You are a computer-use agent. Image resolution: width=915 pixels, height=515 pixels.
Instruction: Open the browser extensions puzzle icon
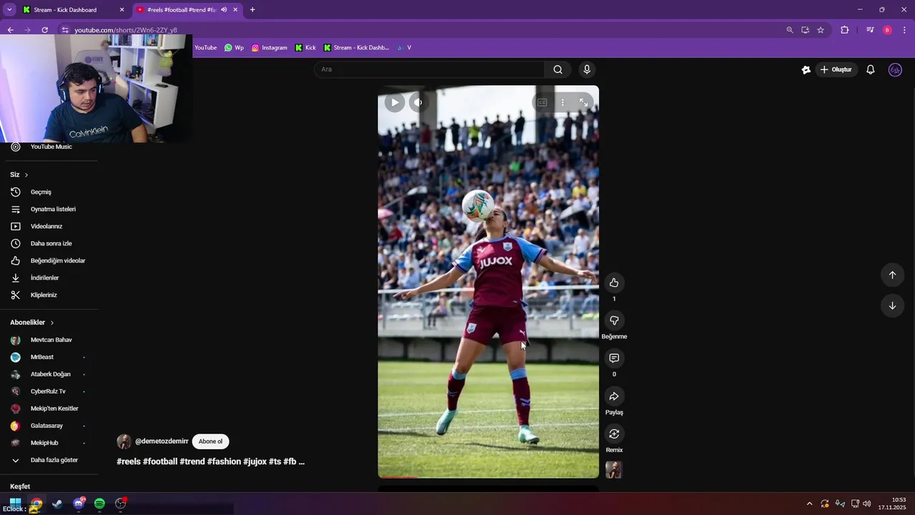click(x=845, y=30)
